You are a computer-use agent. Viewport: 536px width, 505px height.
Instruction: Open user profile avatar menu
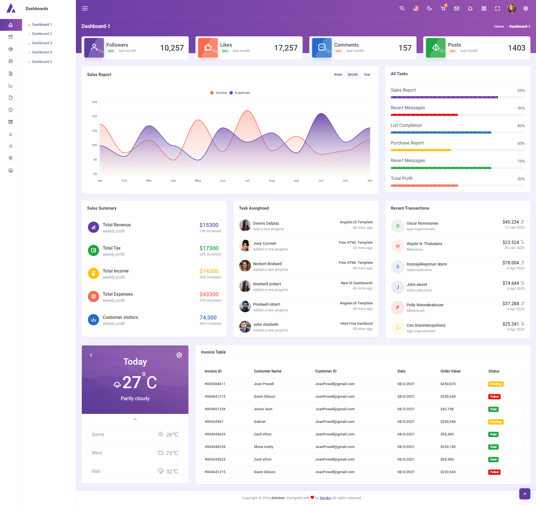point(511,8)
